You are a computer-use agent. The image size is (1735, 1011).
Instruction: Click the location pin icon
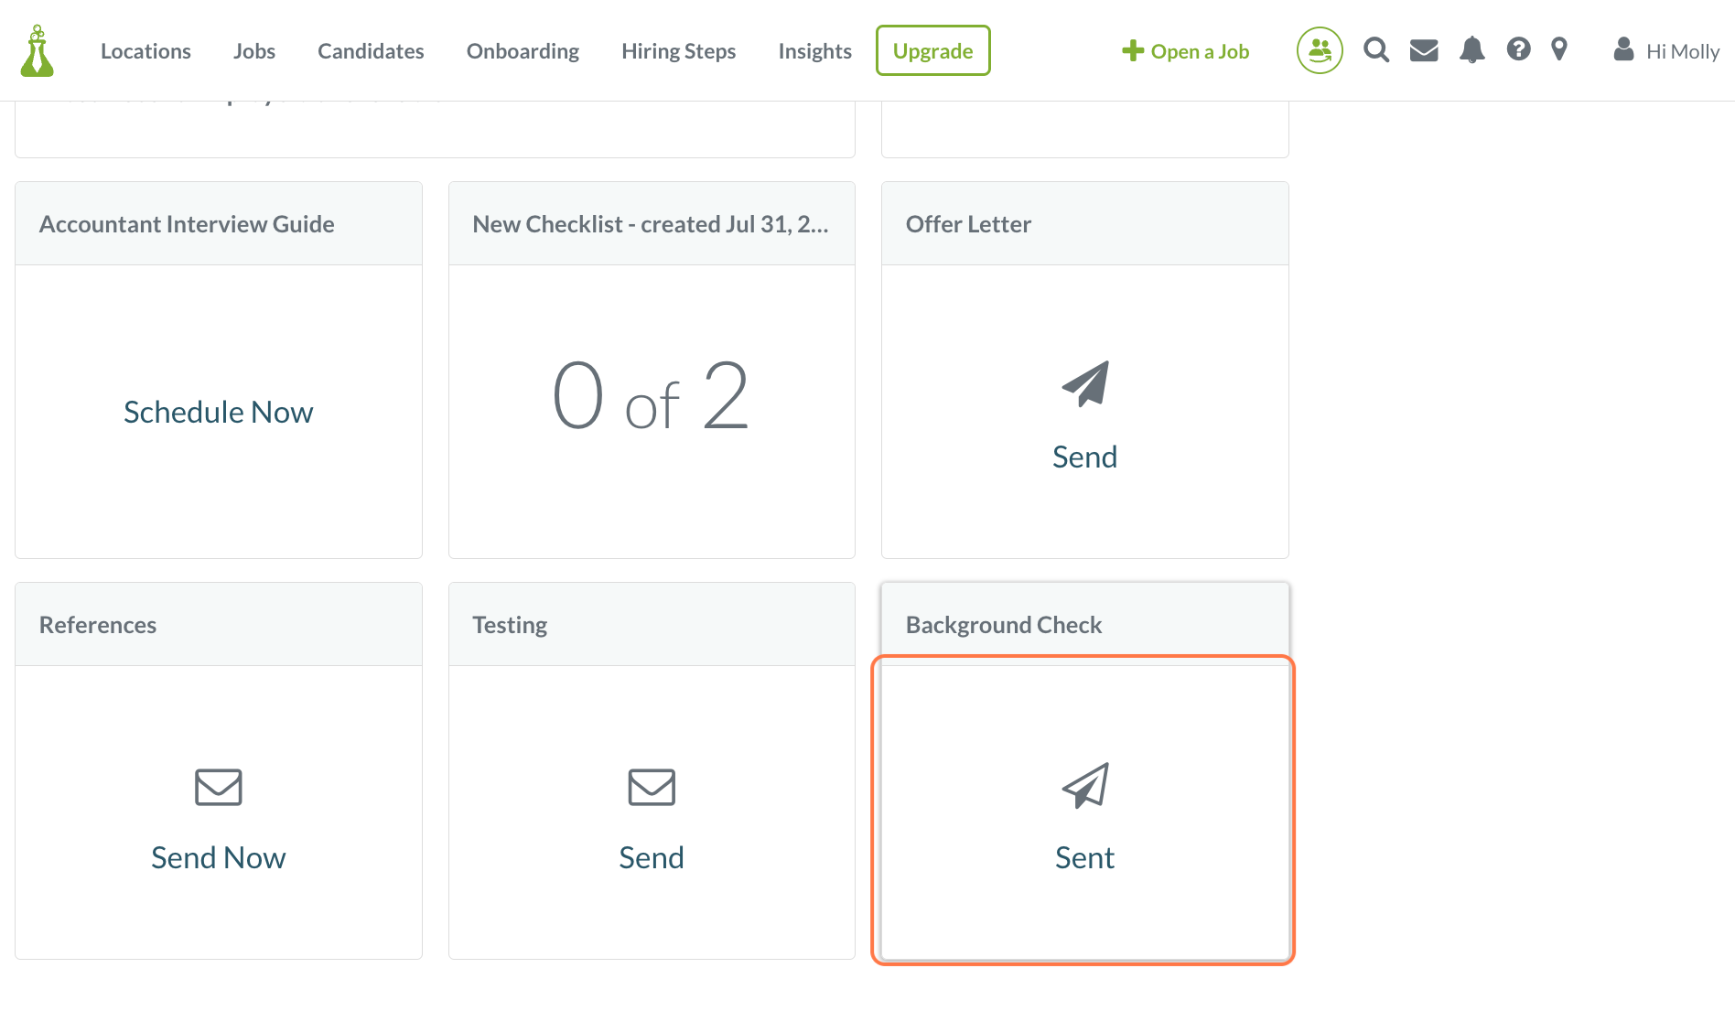pos(1559,49)
